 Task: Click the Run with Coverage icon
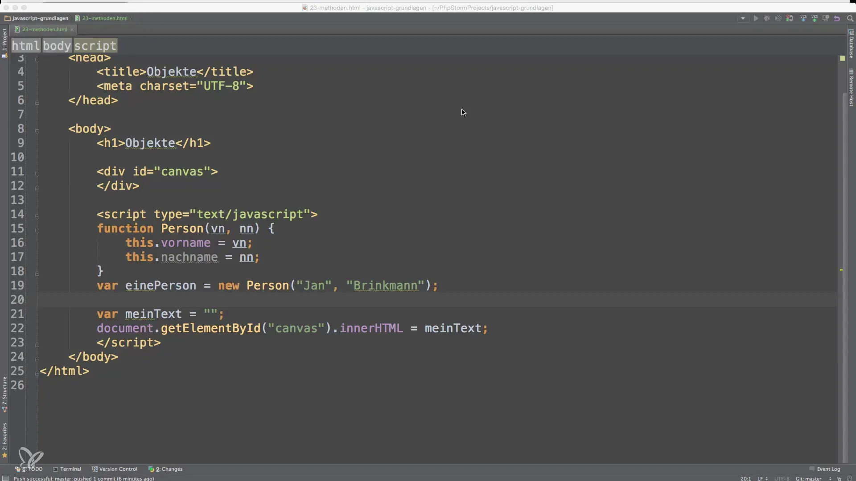point(778,18)
